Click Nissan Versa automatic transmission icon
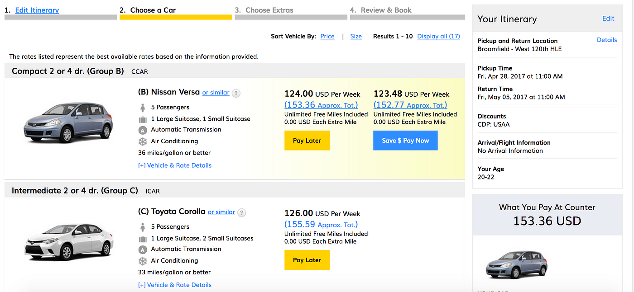Screen dimensions: 634x292 coord(143,130)
